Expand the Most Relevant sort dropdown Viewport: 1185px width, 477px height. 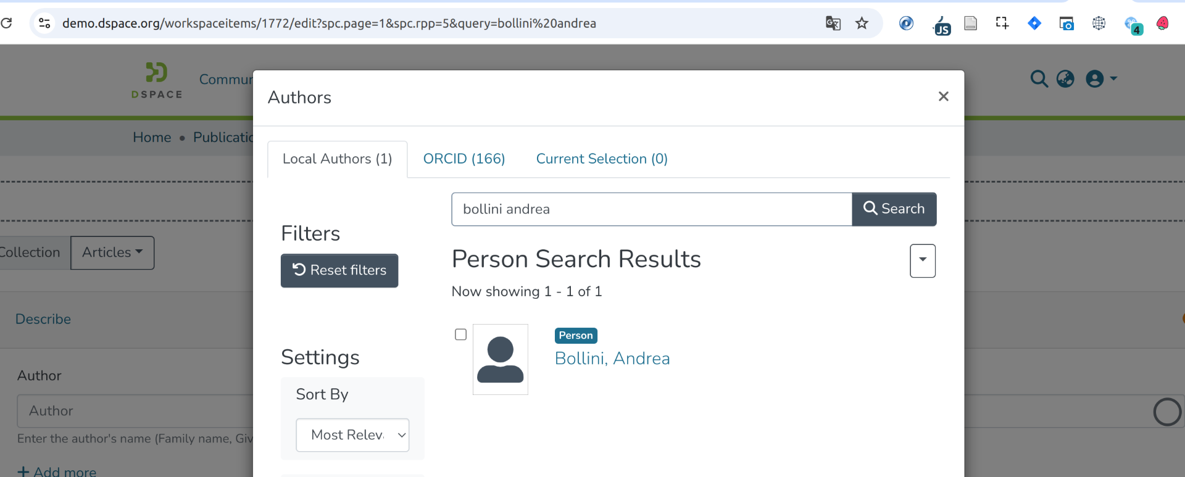point(352,435)
